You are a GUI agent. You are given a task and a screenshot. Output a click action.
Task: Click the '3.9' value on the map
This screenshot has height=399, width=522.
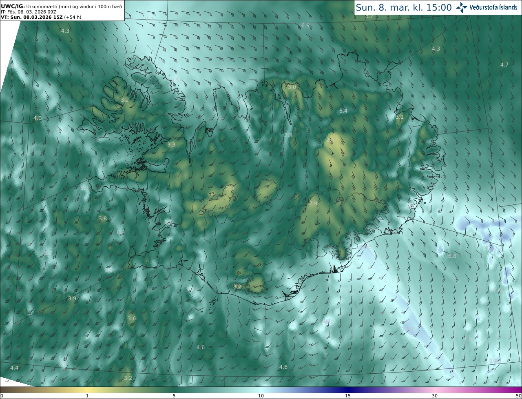72,299
